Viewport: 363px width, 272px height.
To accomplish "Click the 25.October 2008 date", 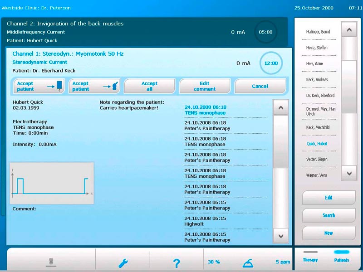I will (x=314, y=8).
